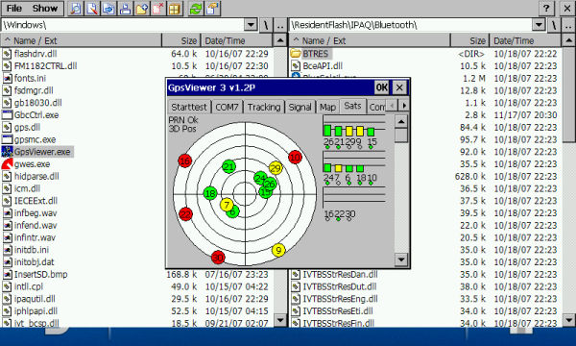Expand the Bluetooth path dropdown list
Image resolution: width=576 pixels, height=346 pixels.
[x=539, y=25]
